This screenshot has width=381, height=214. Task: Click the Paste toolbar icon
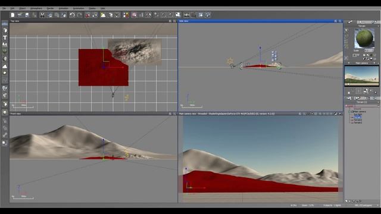57,15
